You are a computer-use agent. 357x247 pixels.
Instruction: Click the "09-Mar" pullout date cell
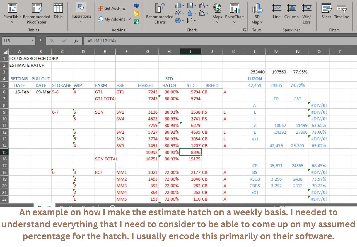(x=41, y=92)
